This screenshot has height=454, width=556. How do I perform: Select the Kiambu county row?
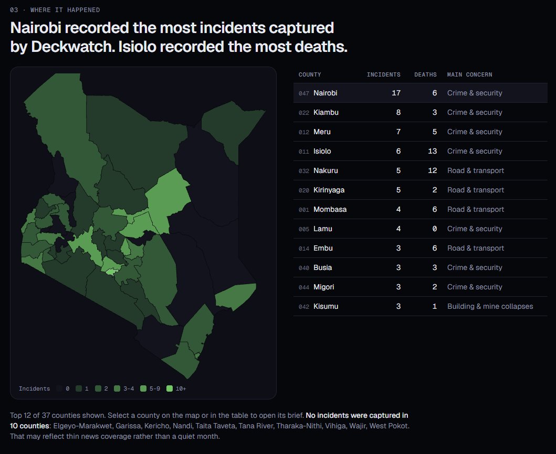tap(420, 112)
